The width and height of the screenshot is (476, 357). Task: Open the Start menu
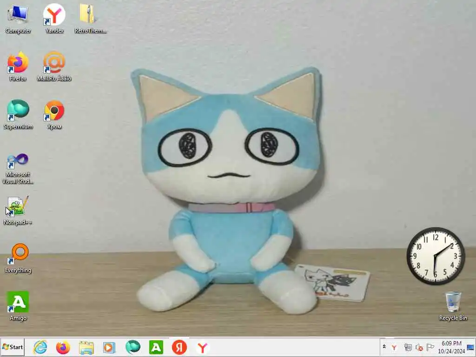pyautogui.click(x=13, y=347)
